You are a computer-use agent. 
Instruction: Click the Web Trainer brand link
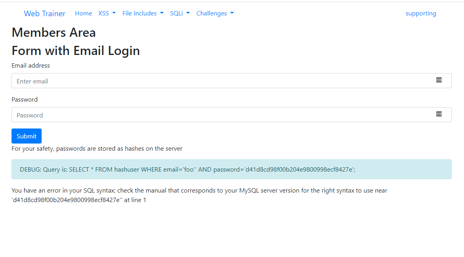click(x=44, y=13)
